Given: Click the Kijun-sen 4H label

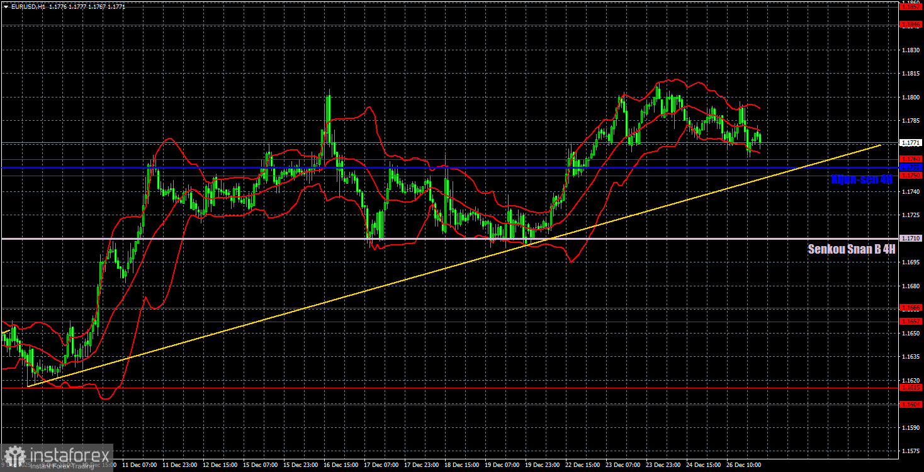Looking at the screenshot, I should point(860,179).
